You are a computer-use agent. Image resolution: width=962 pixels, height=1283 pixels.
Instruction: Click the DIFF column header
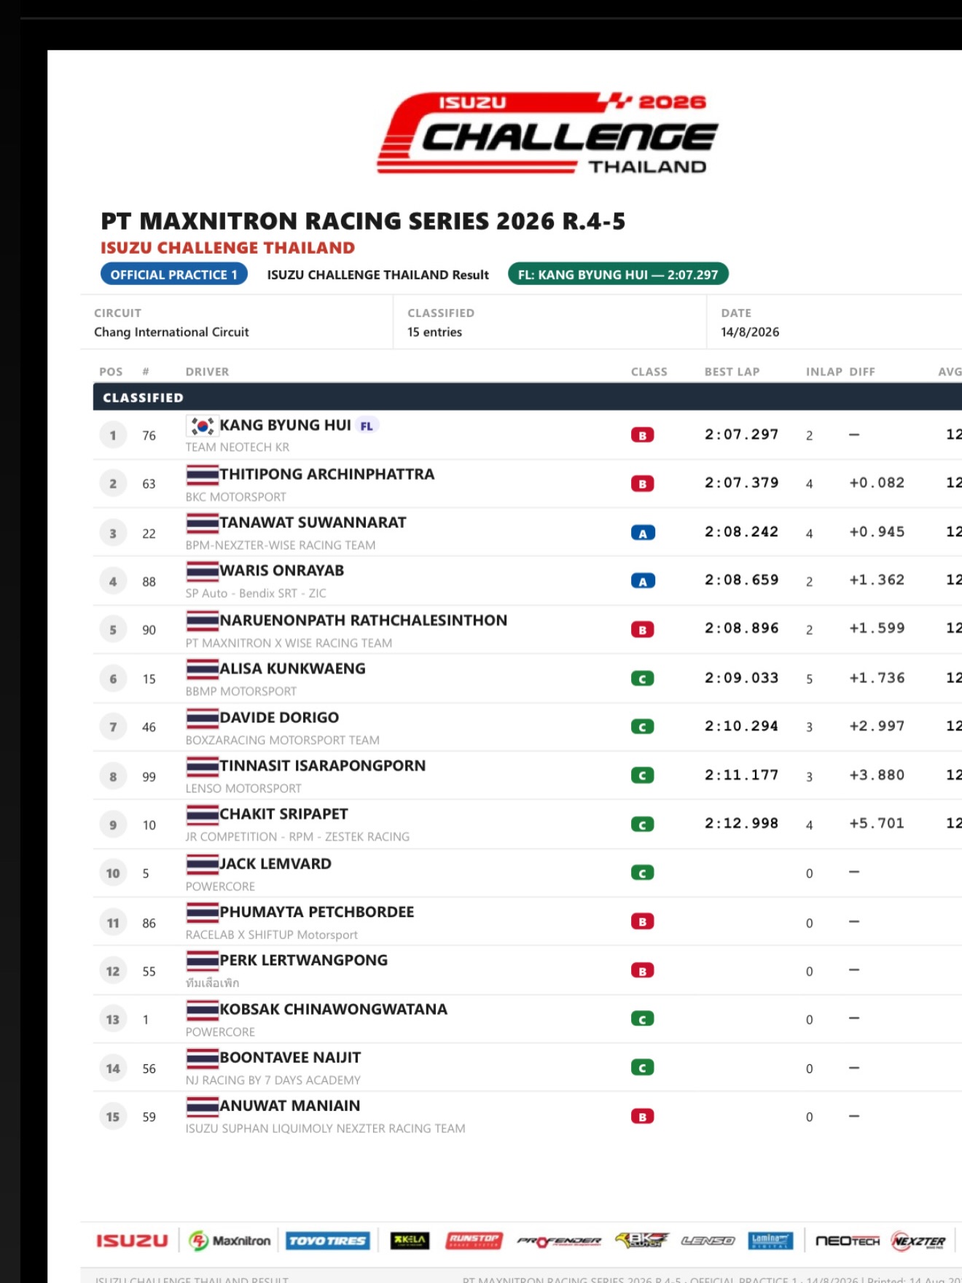pos(862,372)
